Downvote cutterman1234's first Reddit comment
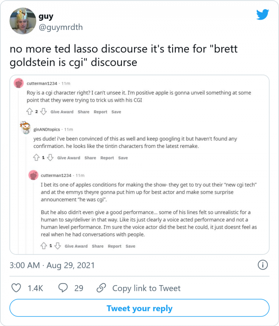Viewport: 279px width, 326px height. tap(43, 112)
